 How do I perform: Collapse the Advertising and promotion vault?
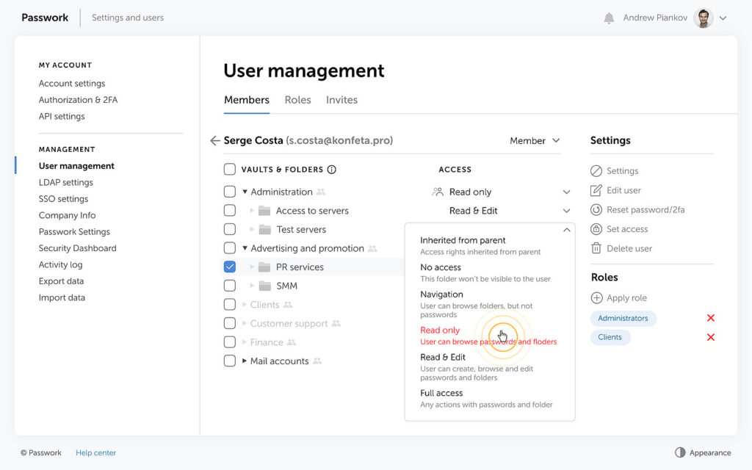(x=245, y=248)
